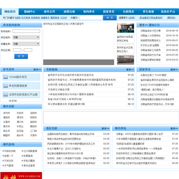Click 搜索 button in 养老机构查询 panel
Screen dimensions: 179x179
21,56
